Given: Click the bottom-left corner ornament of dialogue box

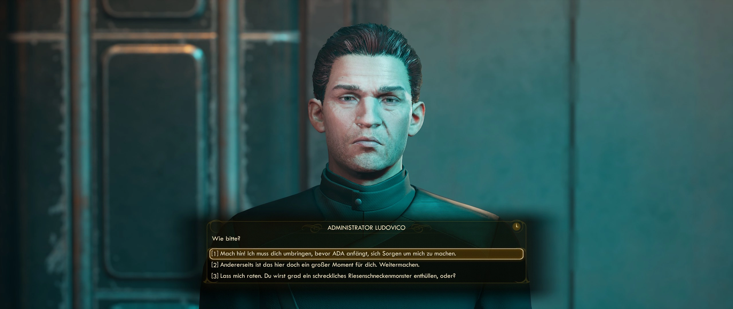Looking at the screenshot, I should 208,281.
